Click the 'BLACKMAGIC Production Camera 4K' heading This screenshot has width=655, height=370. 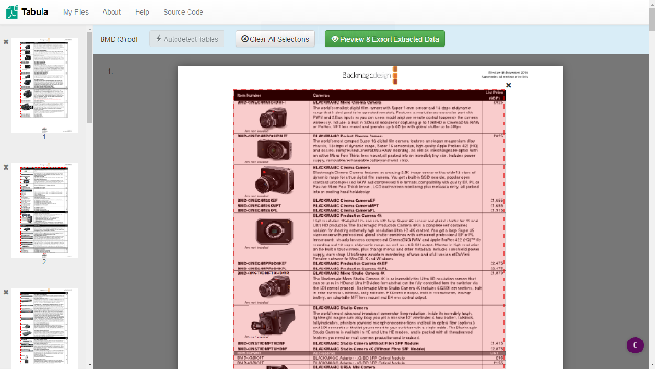click(347, 216)
